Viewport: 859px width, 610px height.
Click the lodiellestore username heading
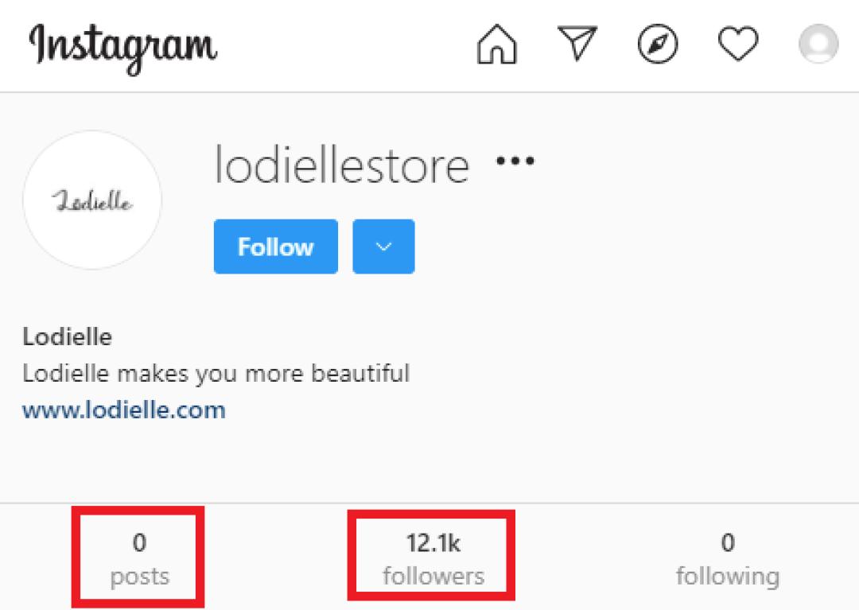coord(342,165)
